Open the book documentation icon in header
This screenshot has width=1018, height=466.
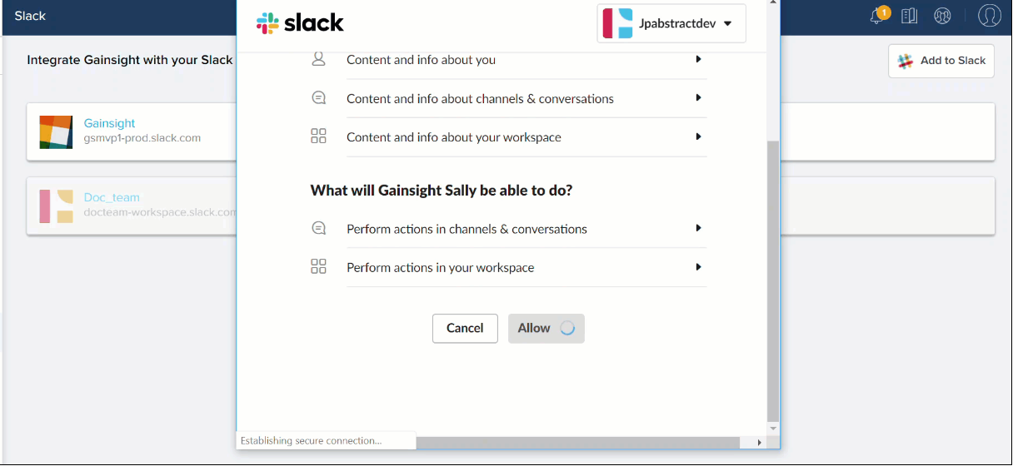[x=909, y=16]
